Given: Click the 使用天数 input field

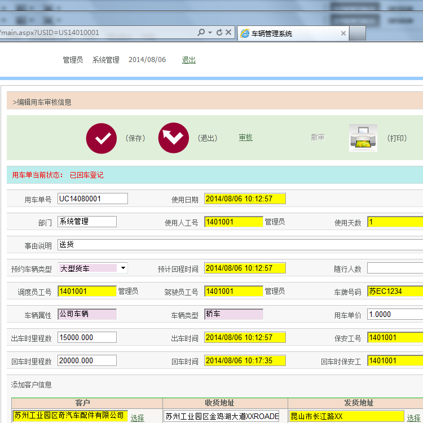Looking at the screenshot, I should pyautogui.click(x=395, y=222).
